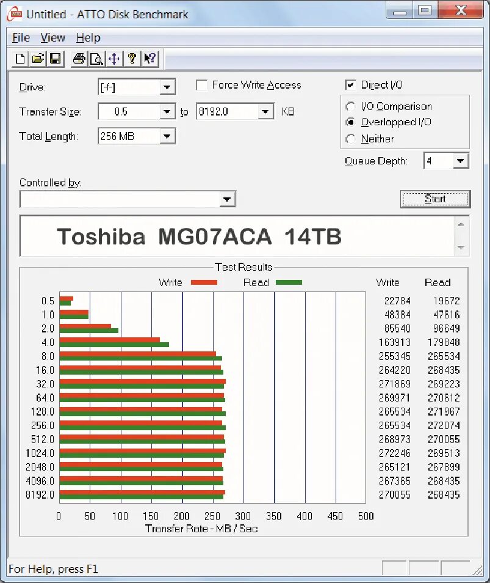Click the write value 270055 in the 8192.0 row
Viewport: 490px width, 583px height.
click(395, 495)
